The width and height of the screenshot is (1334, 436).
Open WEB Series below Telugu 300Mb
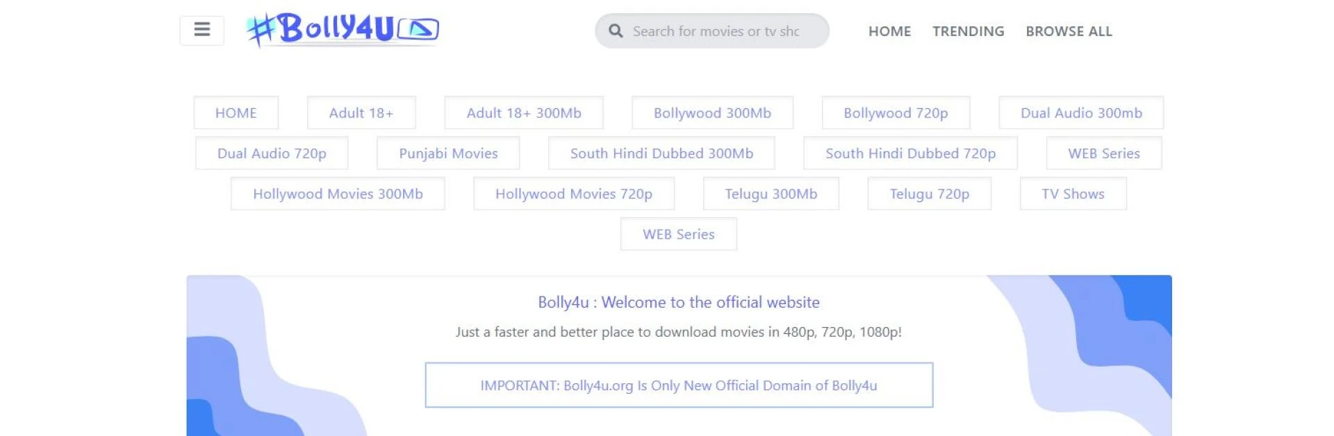pos(679,234)
